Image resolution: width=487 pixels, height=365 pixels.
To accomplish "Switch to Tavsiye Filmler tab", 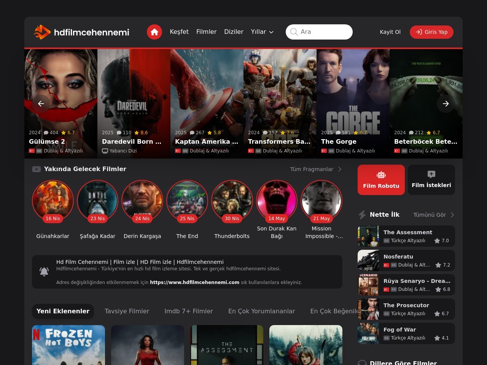I will pyautogui.click(x=127, y=311).
